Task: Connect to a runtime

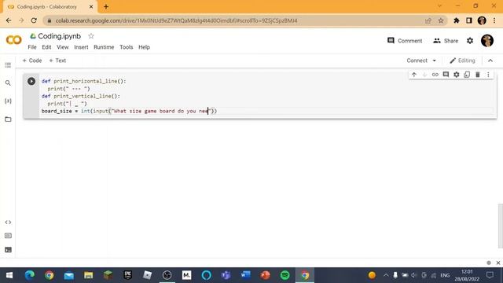Action: click(x=417, y=61)
